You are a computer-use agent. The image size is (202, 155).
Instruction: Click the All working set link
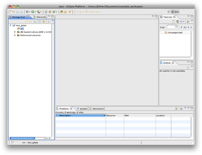pyautogui.click(x=185, y=27)
